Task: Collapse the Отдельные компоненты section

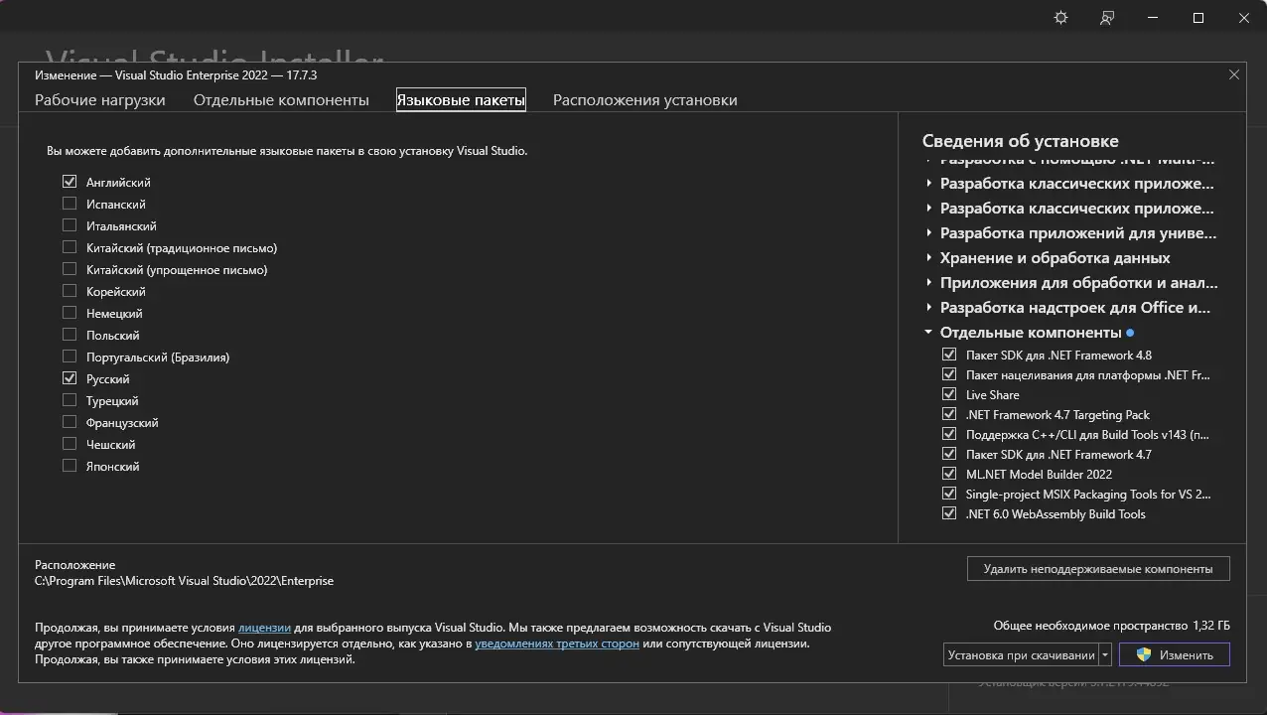Action: (x=928, y=333)
